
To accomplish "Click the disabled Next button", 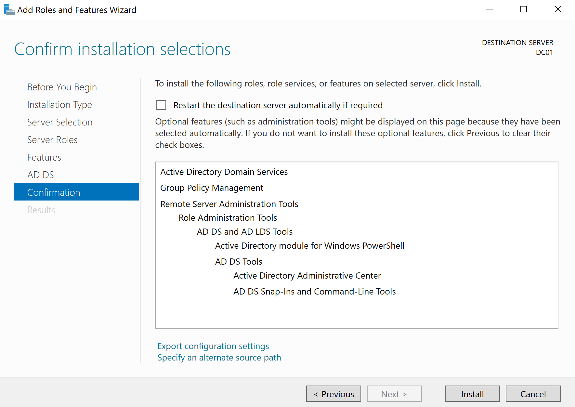I will pos(394,394).
